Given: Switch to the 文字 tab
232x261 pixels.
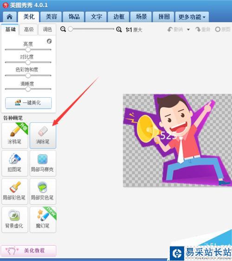Looking at the screenshot, I should pyautogui.click(x=96, y=17).
